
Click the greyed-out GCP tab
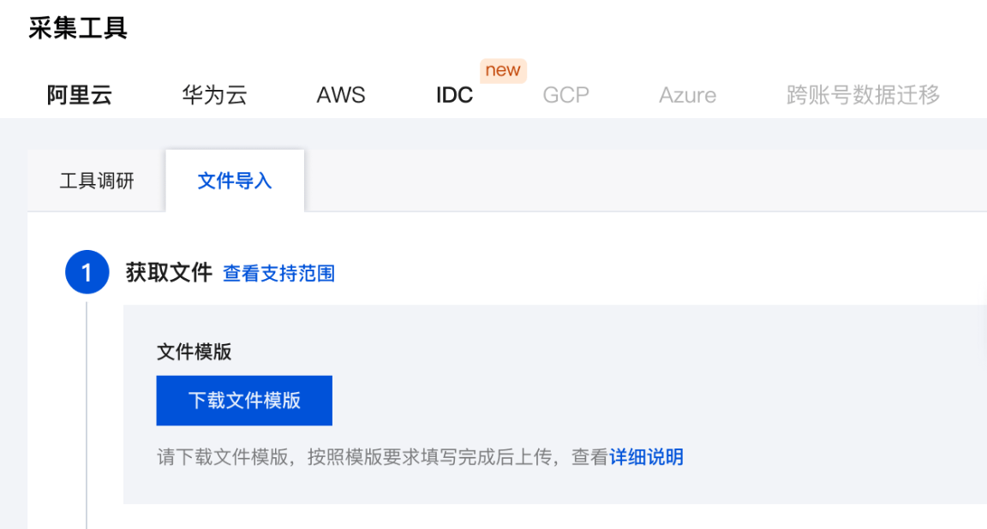click(565, 95)
